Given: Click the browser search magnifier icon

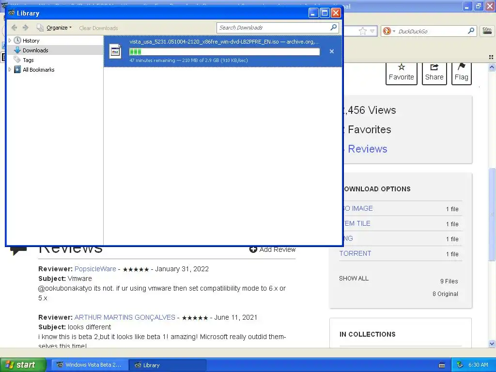Looking at the screenshot, I should 471,31.
